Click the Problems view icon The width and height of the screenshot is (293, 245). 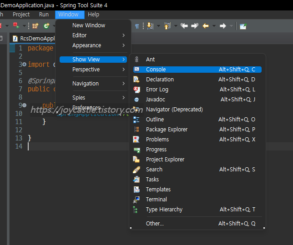[x=136, y=139]
